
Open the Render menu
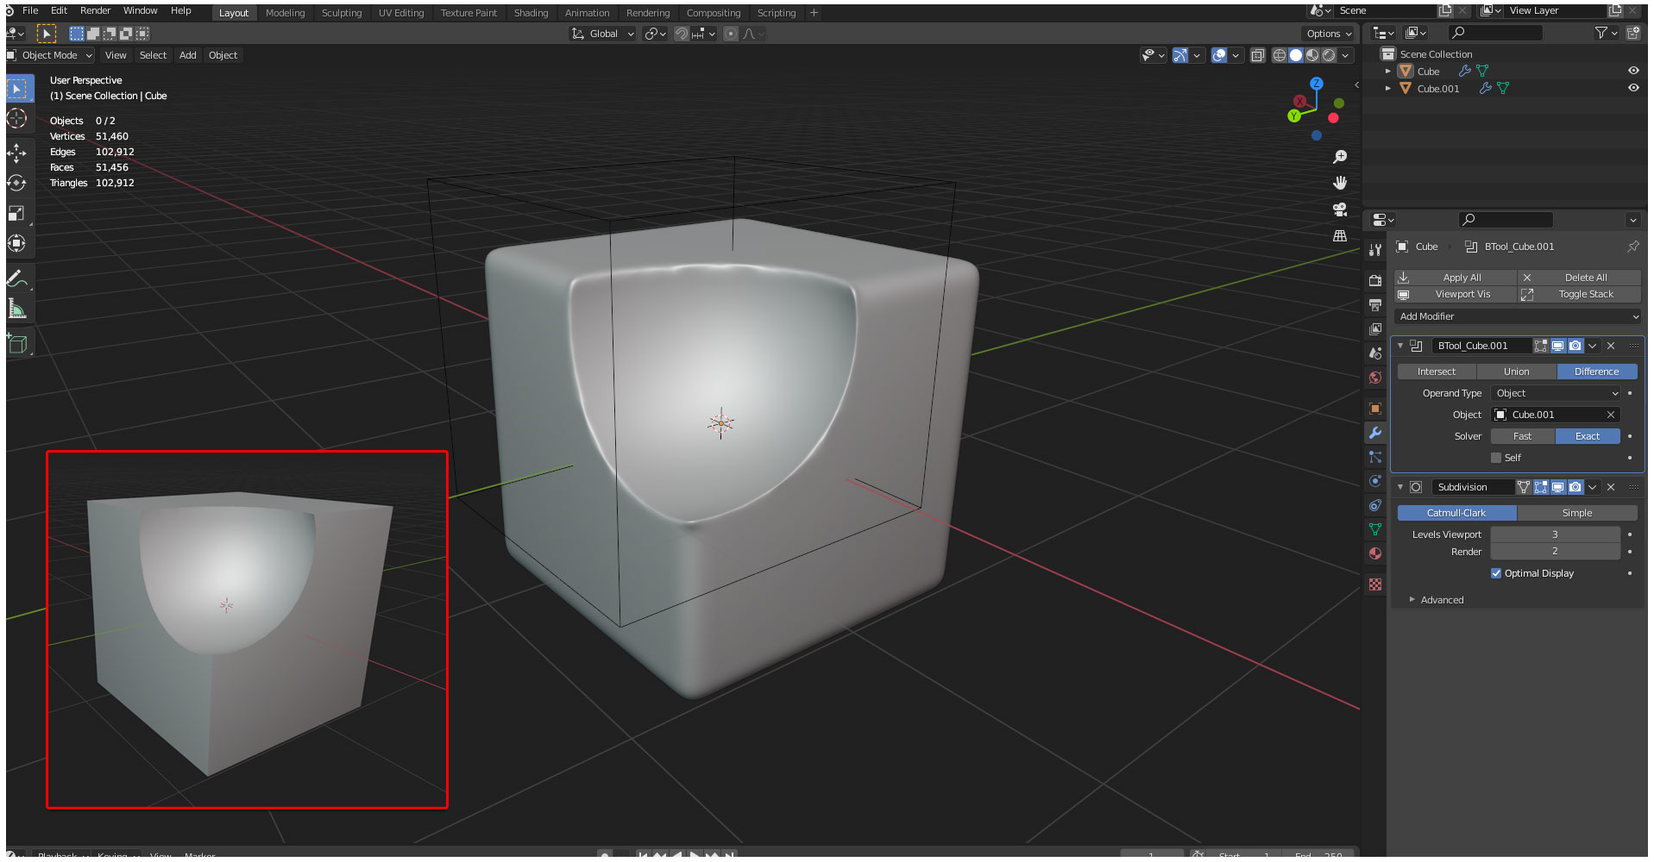(96, 10)
